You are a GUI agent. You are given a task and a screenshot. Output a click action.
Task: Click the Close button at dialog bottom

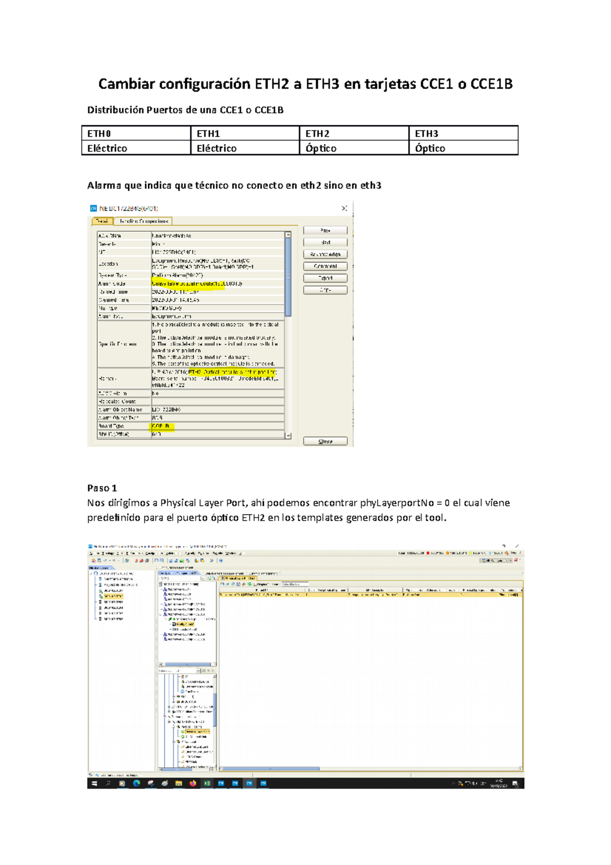[325, 441]
